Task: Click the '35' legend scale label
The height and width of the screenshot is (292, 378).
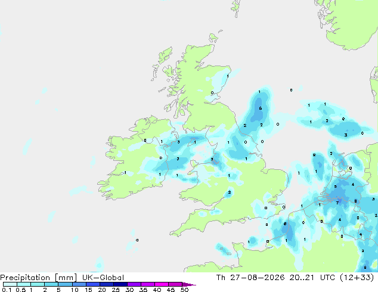Action: tap(143, 290)
